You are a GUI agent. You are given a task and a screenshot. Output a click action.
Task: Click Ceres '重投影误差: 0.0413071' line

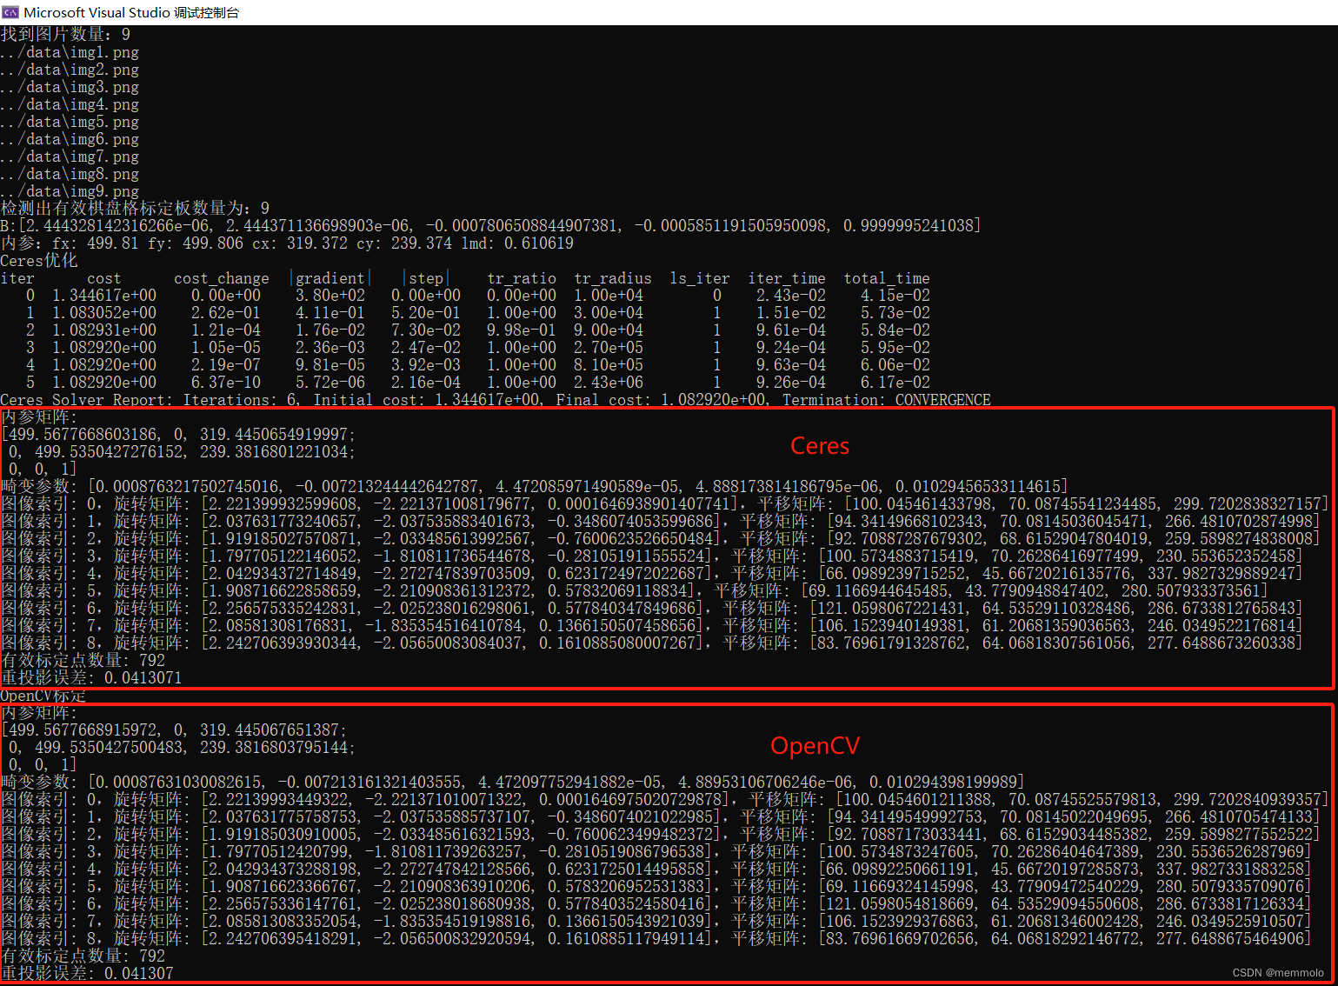(x=91, y=677)
